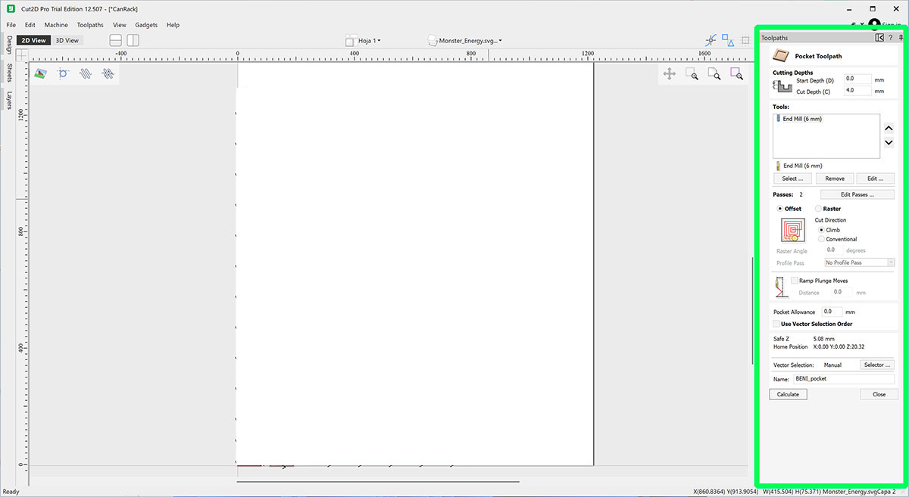This screenshot has height=497, width=909.
Task: Click the Cut Depth (C) field
Action: pos(857,91)
